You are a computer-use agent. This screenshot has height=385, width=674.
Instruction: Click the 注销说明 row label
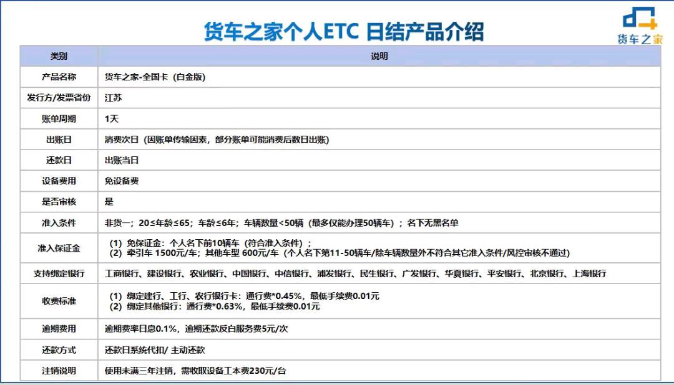[x=59, y=371]
